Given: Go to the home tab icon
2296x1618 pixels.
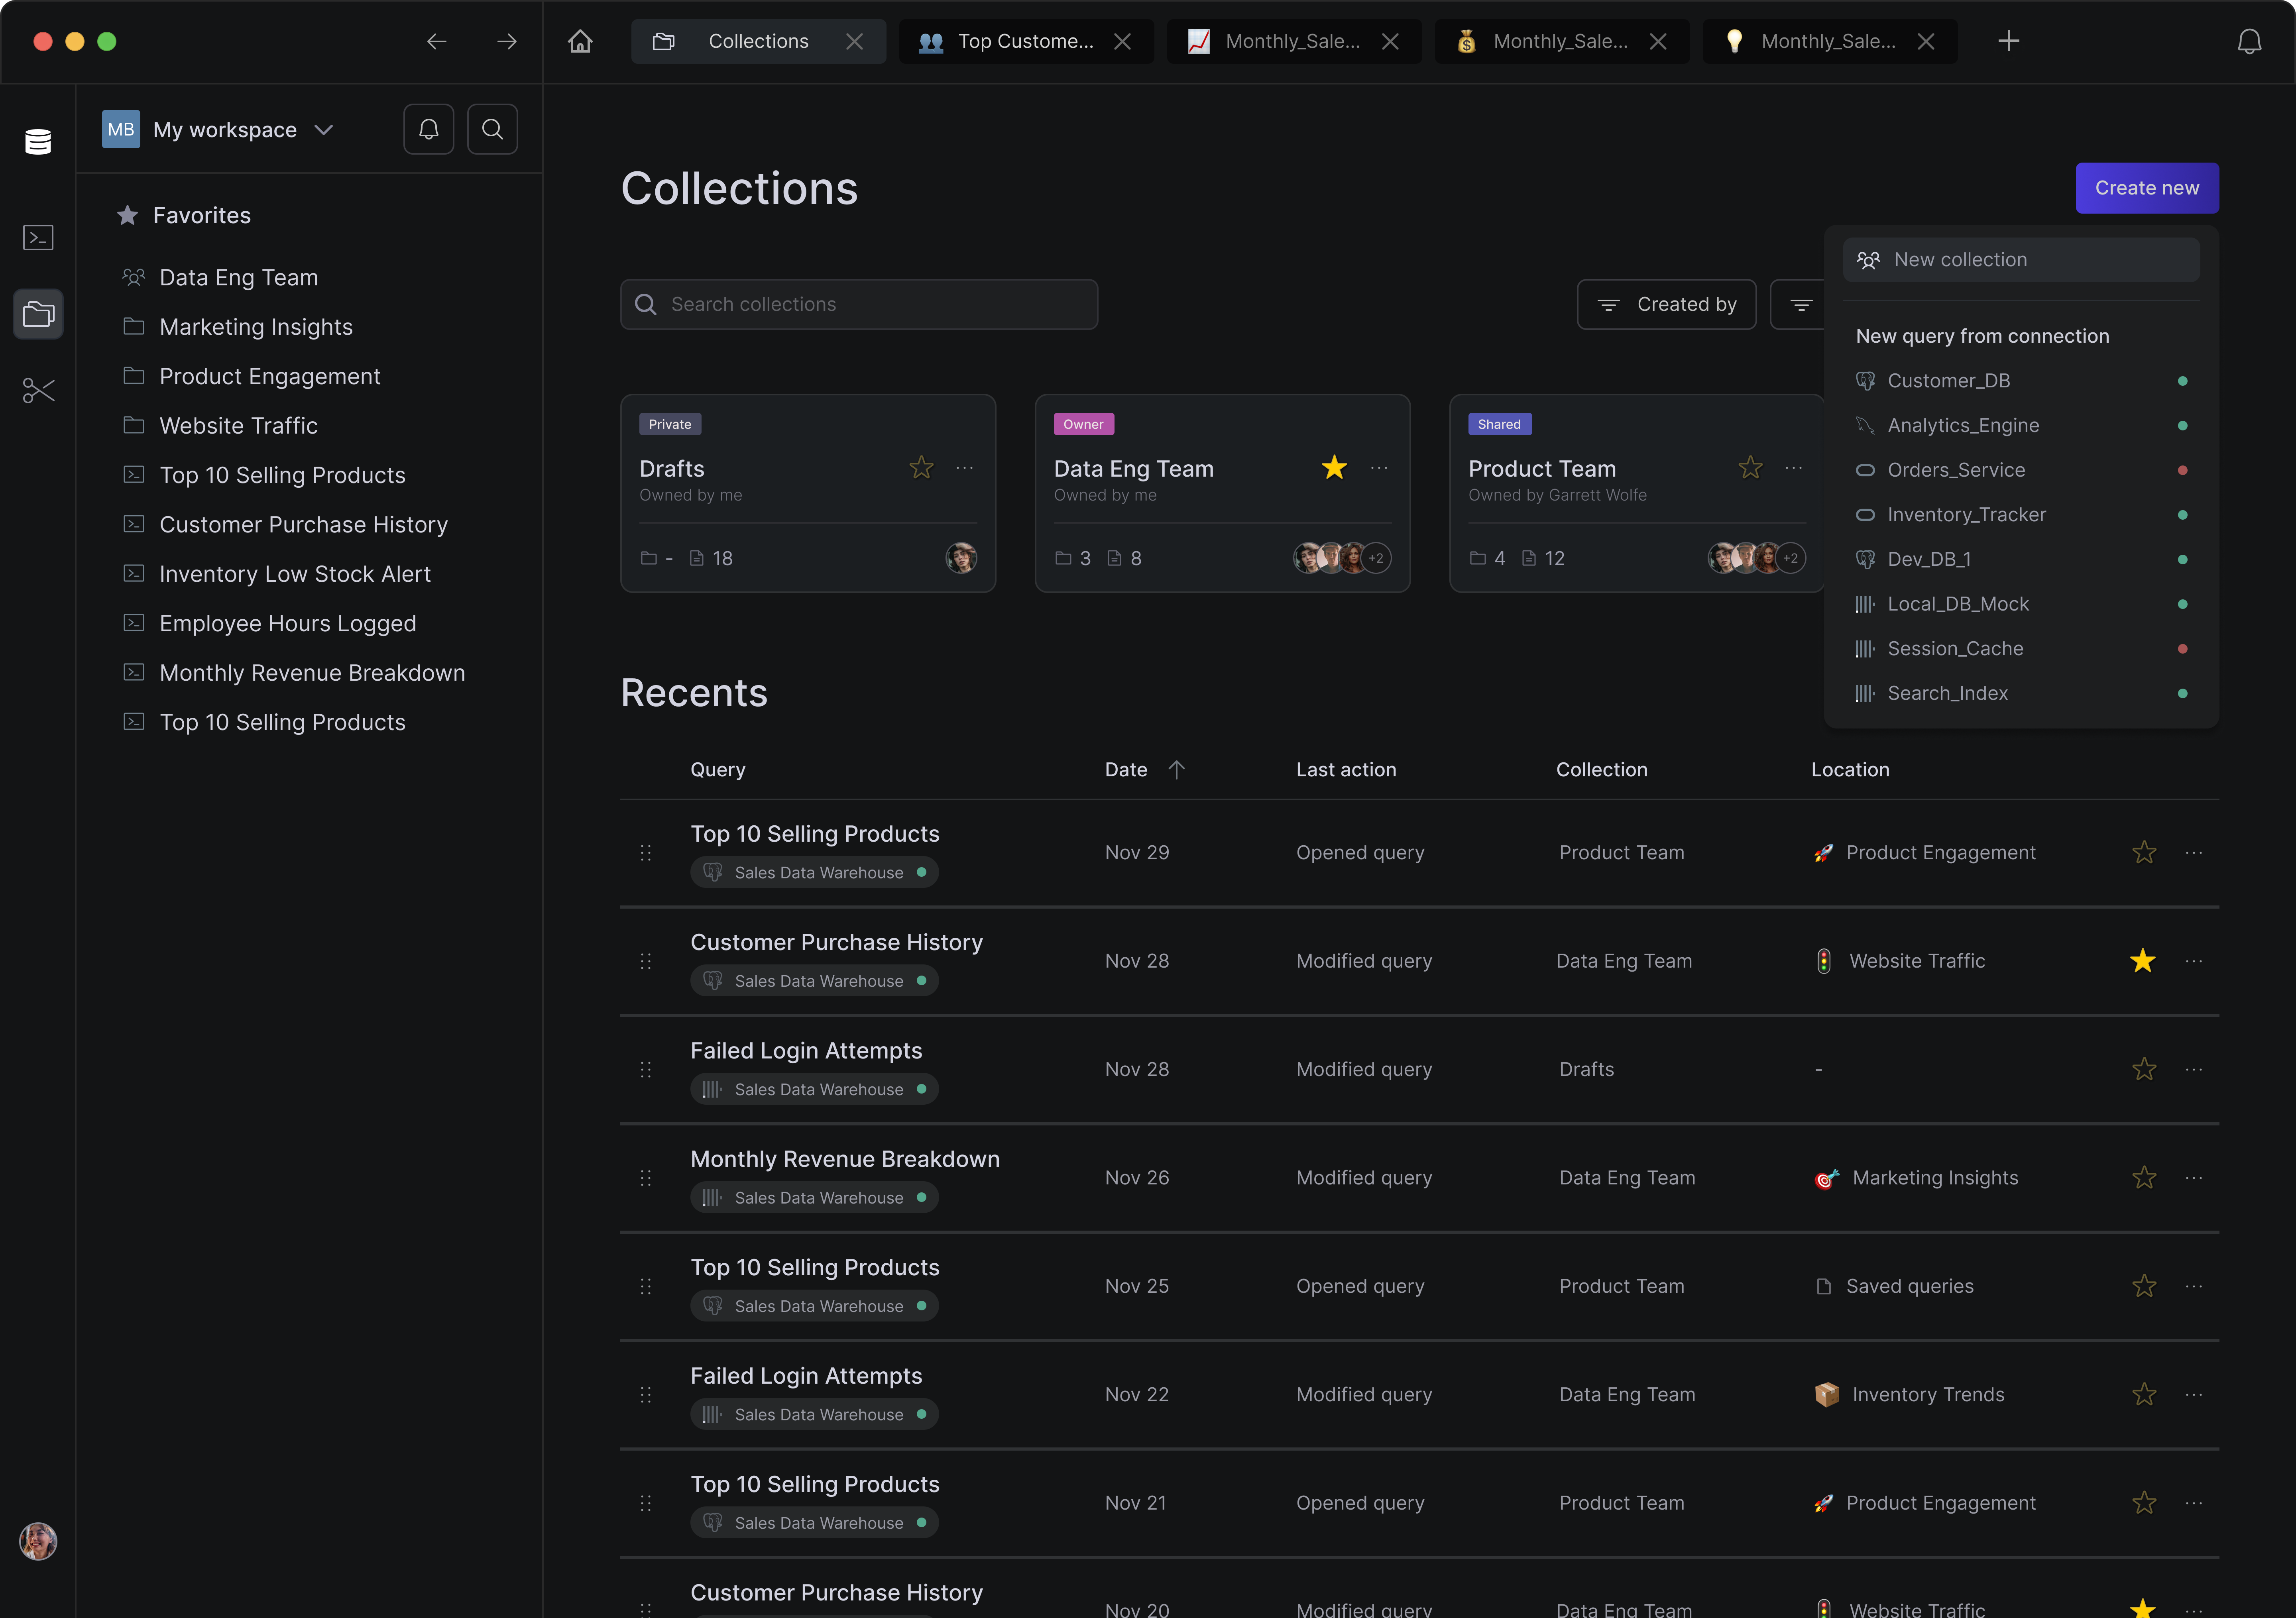Looking at the screenshot, I should point(580,41).
